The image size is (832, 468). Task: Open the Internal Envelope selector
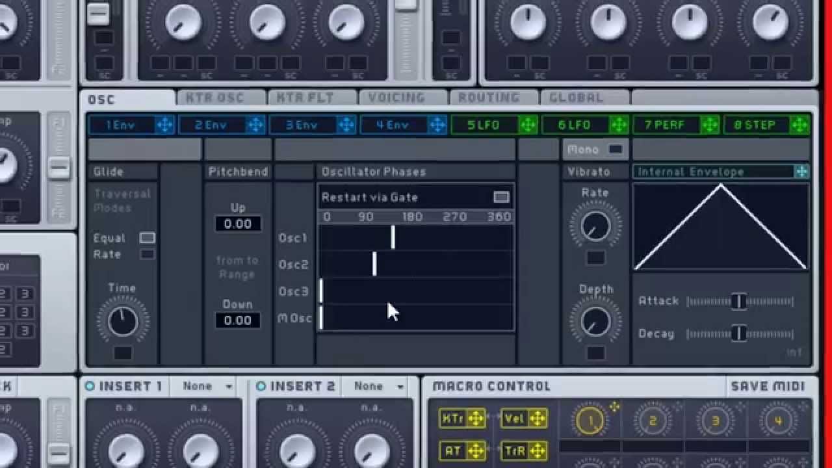(x=715, y=172)
